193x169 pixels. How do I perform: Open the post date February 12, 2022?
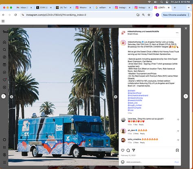click(128, 155)
